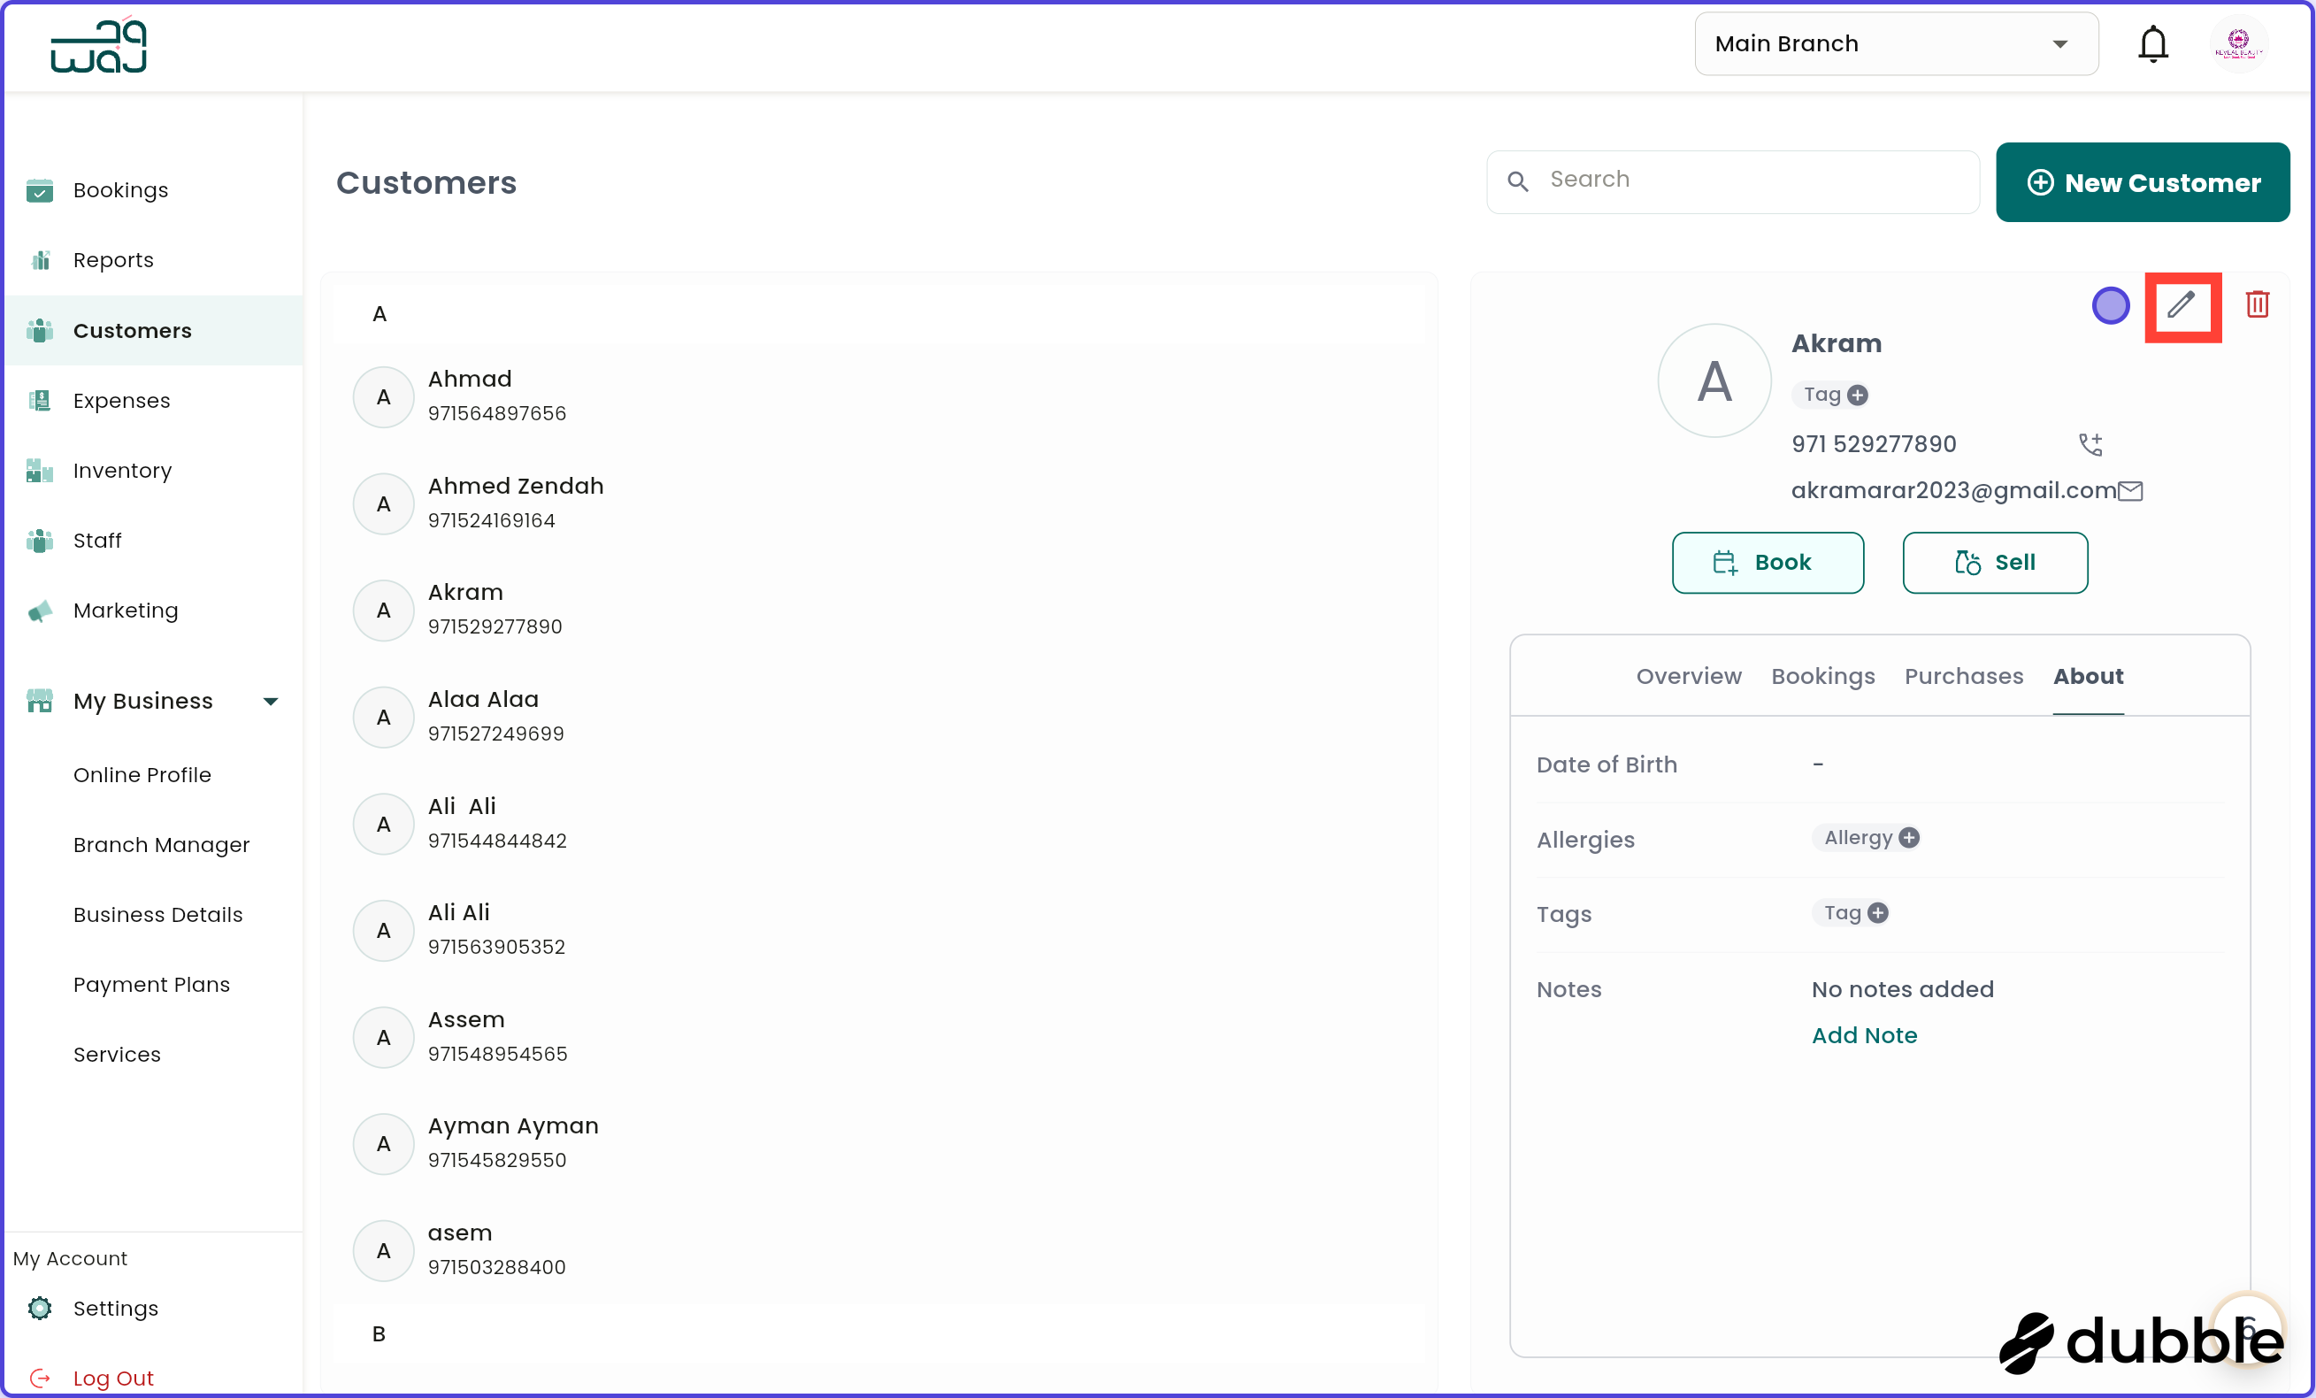Click the delete trash icon for Akram

coord(2259,303)
